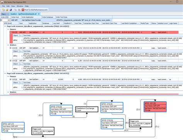
Task: Select SPID 219 [3] node in diagram
Action: (x=112, y=107)
